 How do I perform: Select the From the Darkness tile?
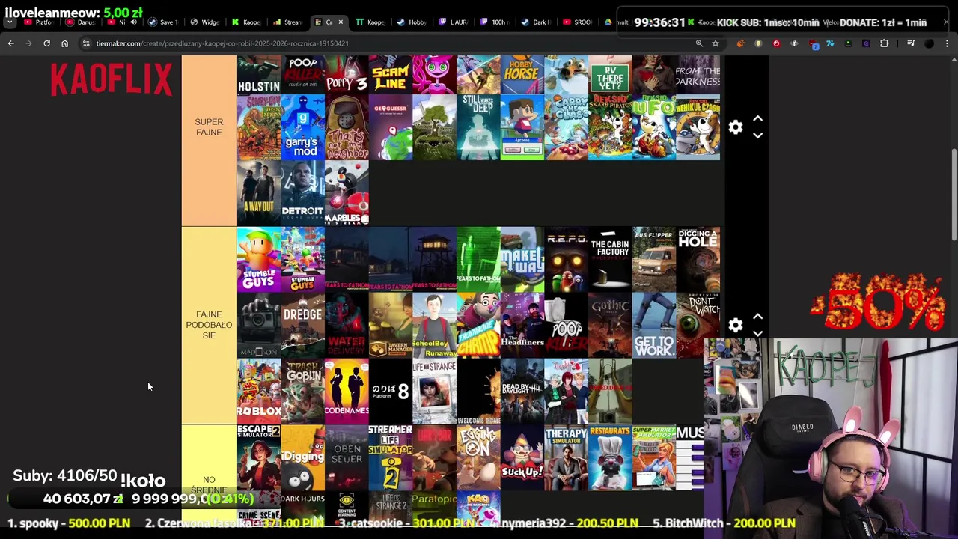(698, 75)
